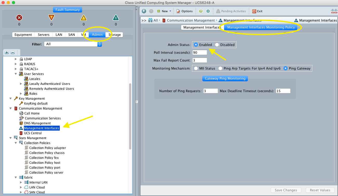Screen dimensions: 338x196
Task: Switch to the Equipment tab
Action: pos(23,35)
